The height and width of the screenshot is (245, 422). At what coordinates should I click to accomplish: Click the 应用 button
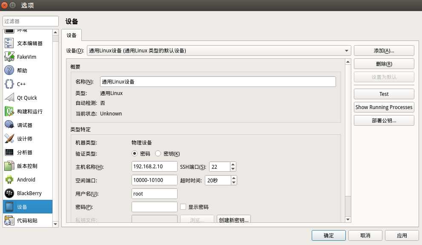(x=402, y=235)
